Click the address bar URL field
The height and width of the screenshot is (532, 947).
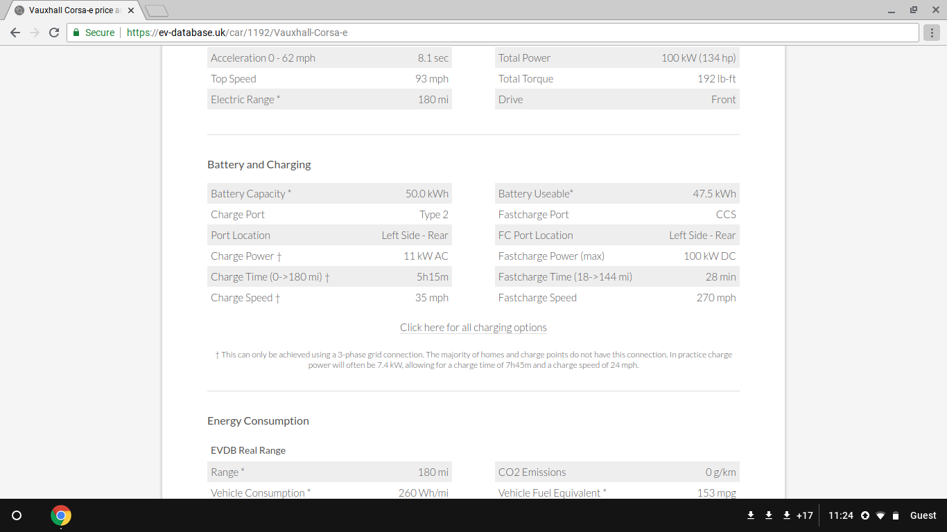492,33
